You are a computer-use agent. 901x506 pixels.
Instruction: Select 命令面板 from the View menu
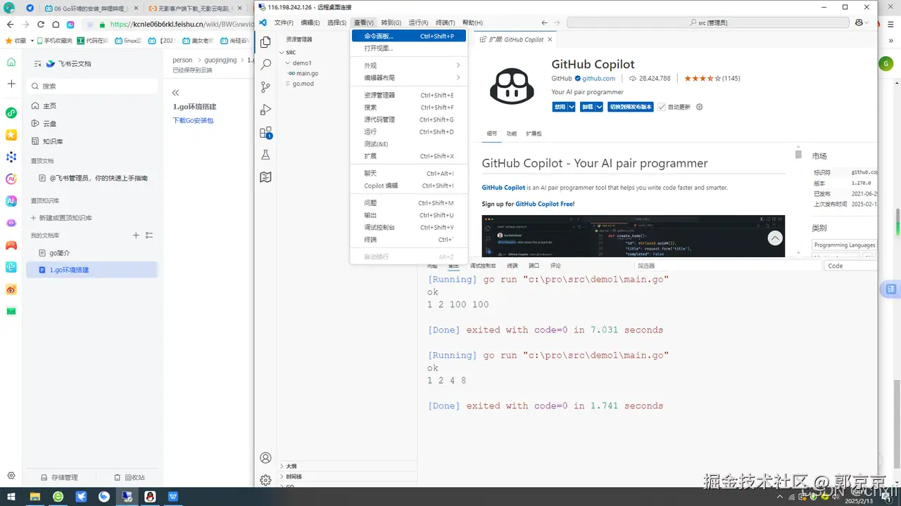pyautogui.click(x=408, y=36)
